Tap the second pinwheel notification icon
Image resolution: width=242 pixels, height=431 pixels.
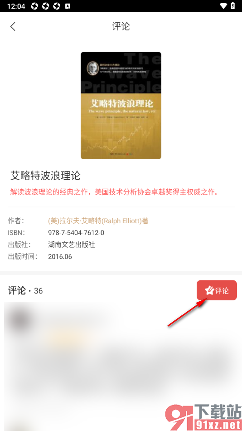coord(45,6)
